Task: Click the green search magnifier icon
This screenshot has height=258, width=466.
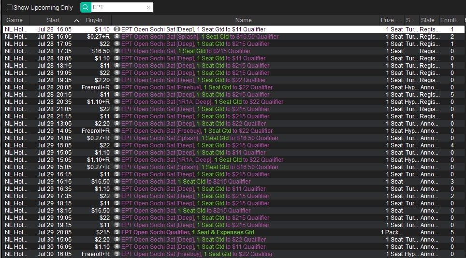Action: tap(86, 7)
